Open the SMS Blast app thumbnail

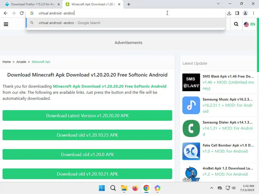point(191,82)
